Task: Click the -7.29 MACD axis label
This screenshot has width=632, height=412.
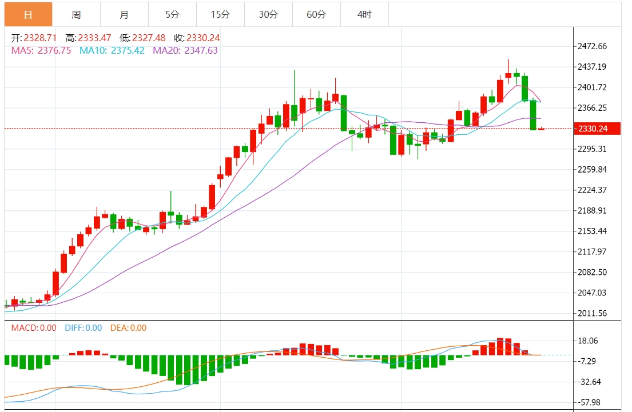Action: tap(587, 361)
